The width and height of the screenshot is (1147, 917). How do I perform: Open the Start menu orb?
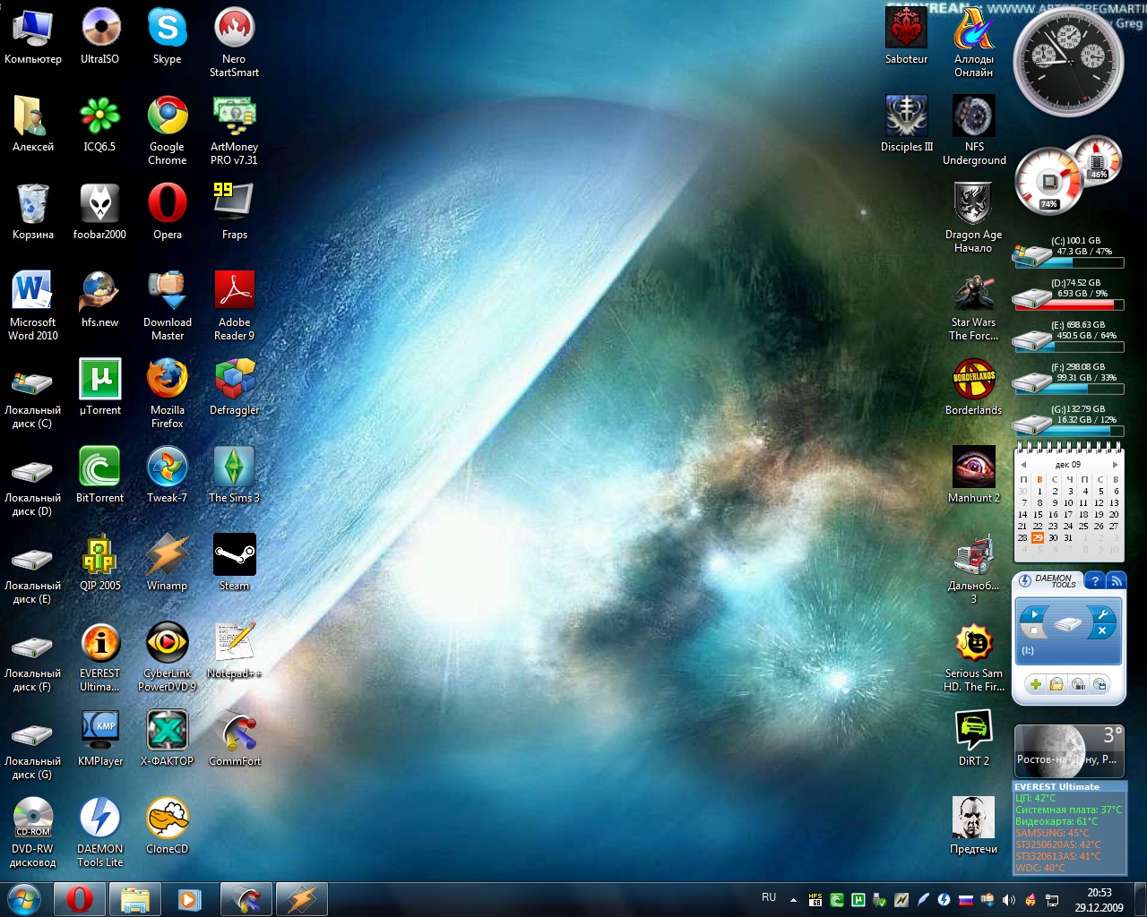coord(23,899)
